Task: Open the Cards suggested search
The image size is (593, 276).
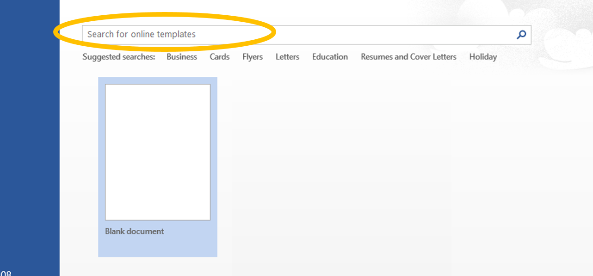Action: [x=220, y=57]
